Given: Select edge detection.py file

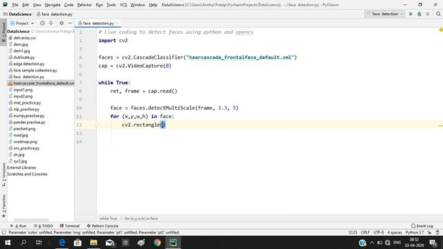Looking at the screenshot, I should click(29, 64).
